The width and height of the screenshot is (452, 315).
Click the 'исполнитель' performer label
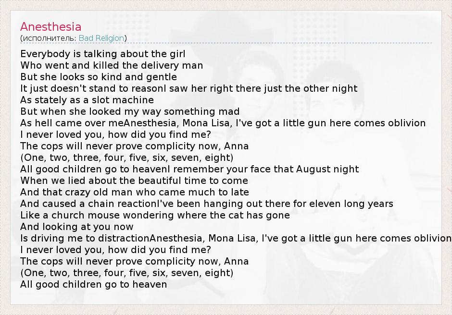pyautogui.click(x=49, y=38)
